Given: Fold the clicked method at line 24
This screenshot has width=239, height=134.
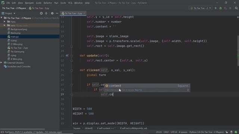Looking at the screenshot, I should (72, 70).
